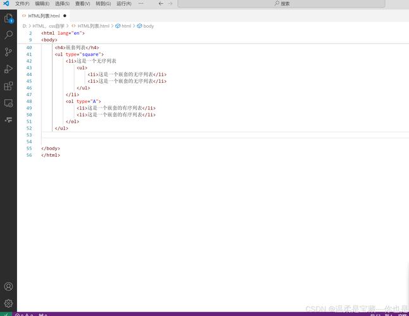Click the navigate forward arrow

click(170, 4)
